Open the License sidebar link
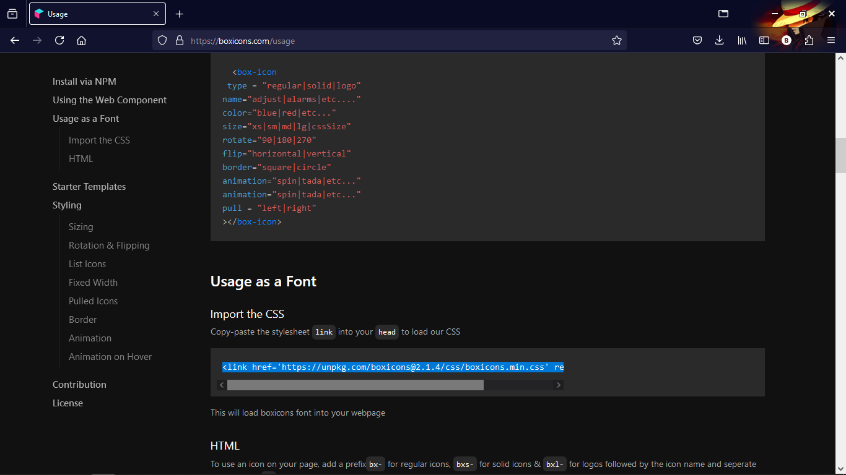Screen dimensions: 846x475 [68, 403]
